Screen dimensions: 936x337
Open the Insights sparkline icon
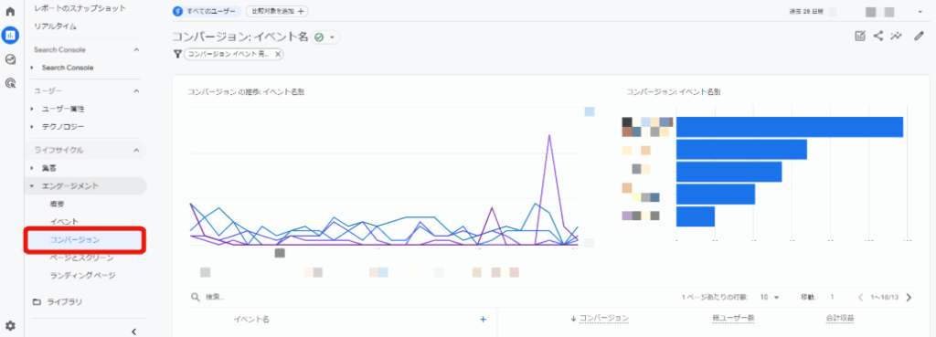(x=896, y=36)
